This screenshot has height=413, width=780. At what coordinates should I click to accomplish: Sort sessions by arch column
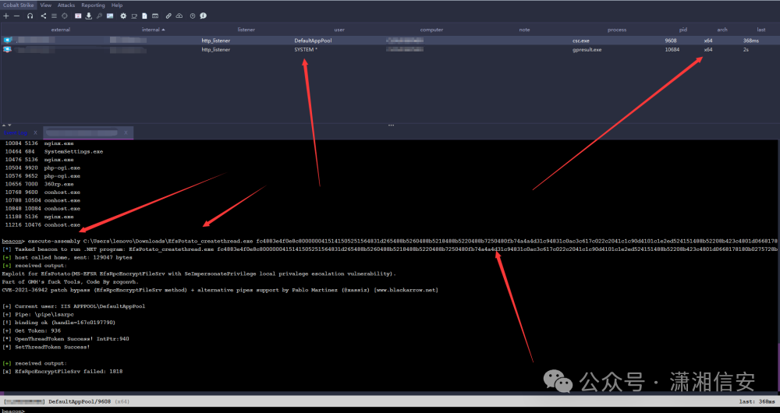(722, 30)
